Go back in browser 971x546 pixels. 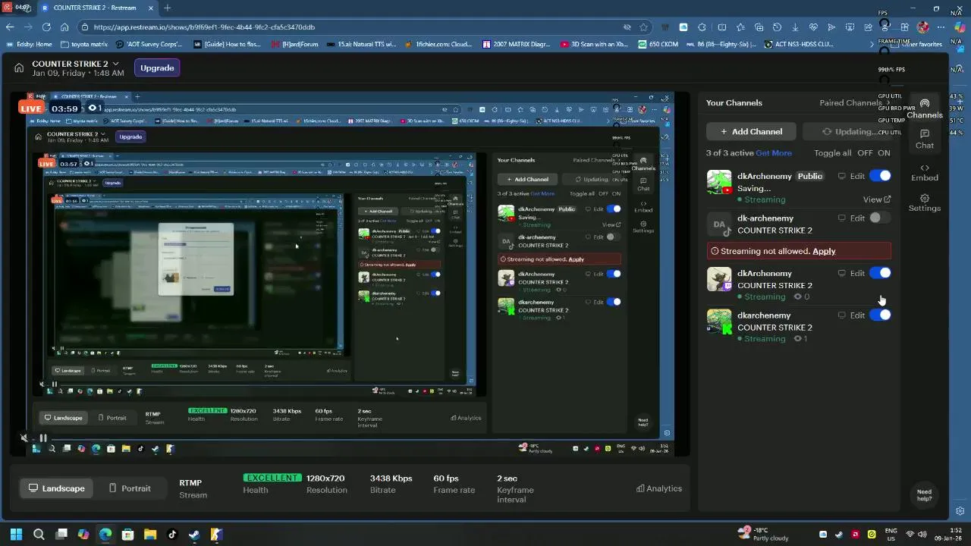(10, 27)
